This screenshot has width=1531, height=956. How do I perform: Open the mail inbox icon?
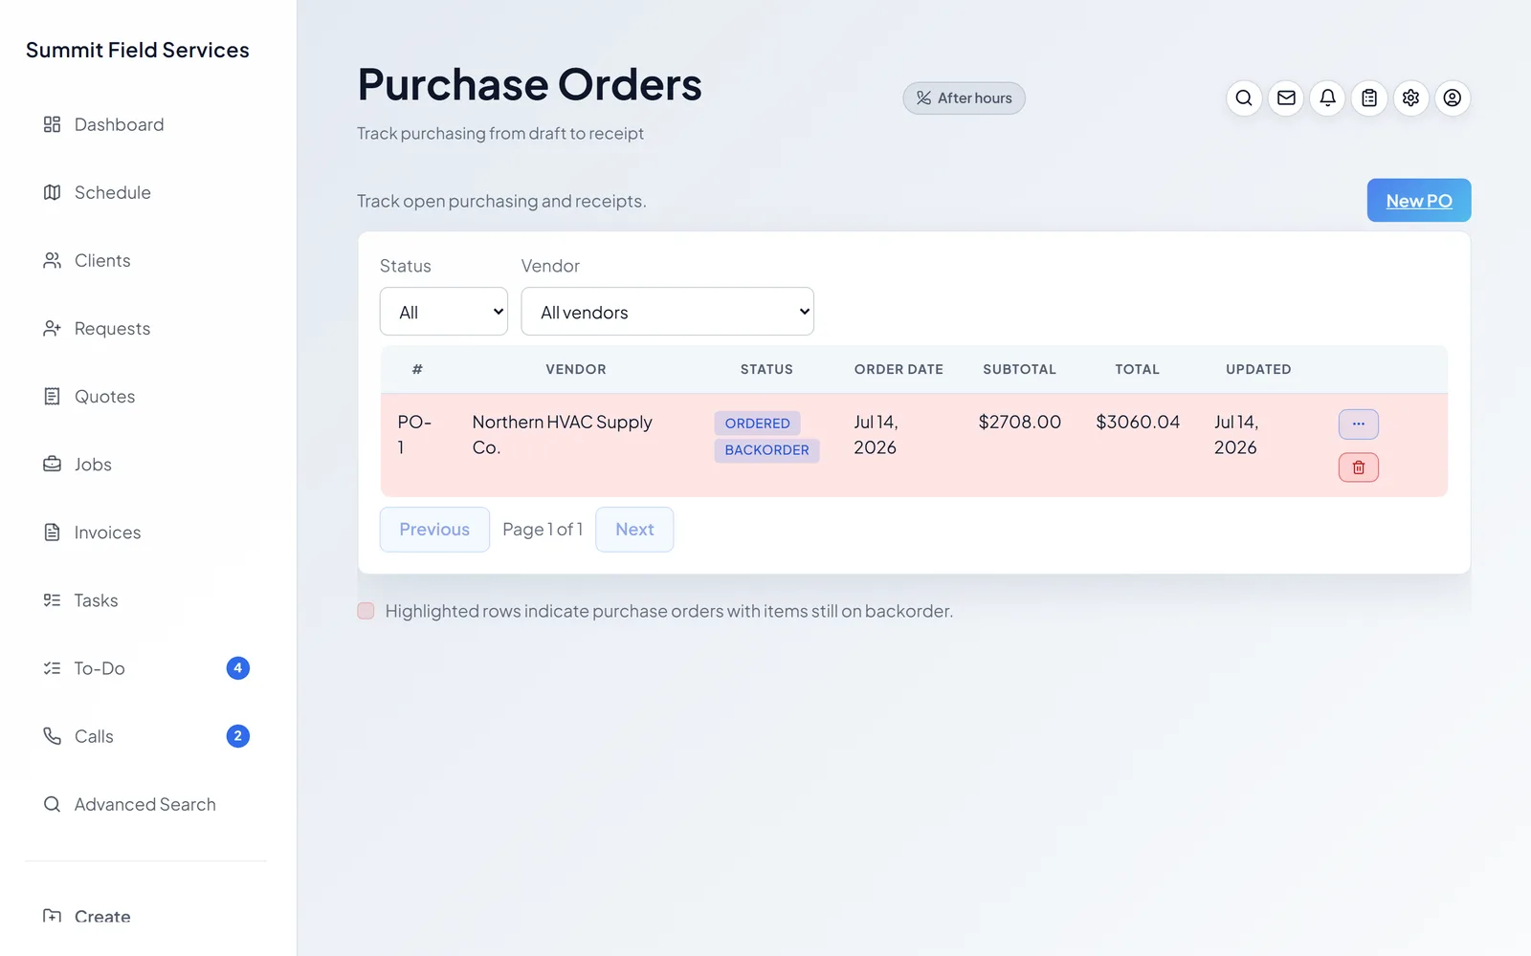[x=1286, y=98]
